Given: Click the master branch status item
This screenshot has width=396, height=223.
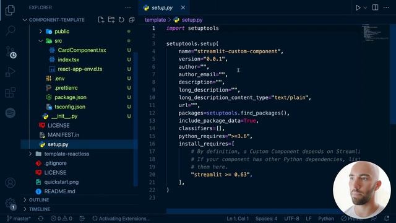Looking at the screenshot, I should pos(19,219).
